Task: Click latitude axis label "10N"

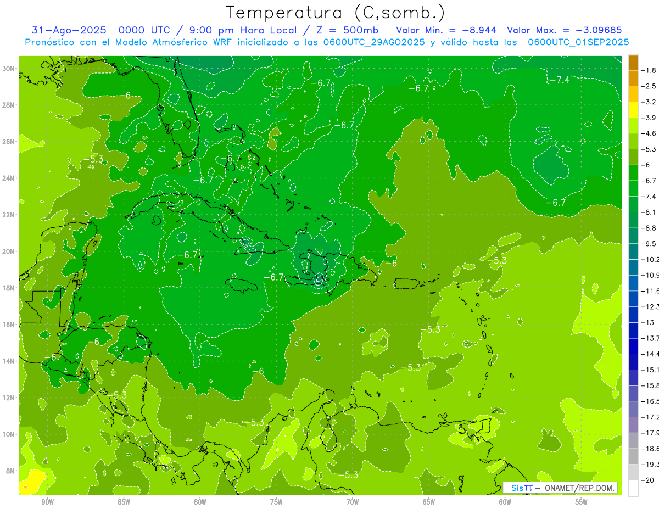Action: [9, 434]
